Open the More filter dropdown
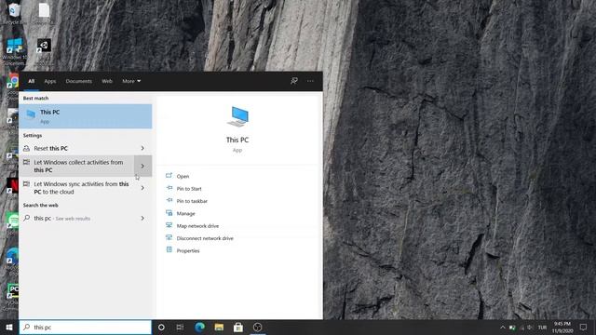Viewport: 596px width, 335px height. point(131,81)
